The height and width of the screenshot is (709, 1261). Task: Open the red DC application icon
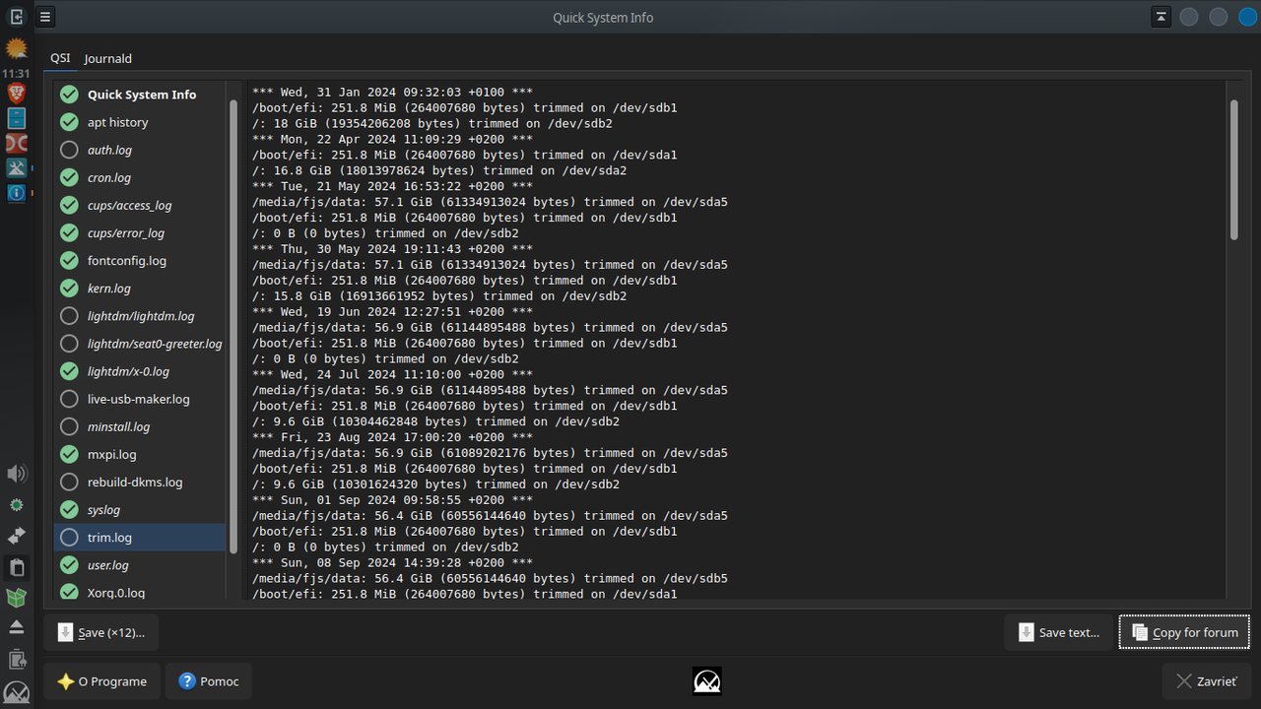tap(16, 144)
